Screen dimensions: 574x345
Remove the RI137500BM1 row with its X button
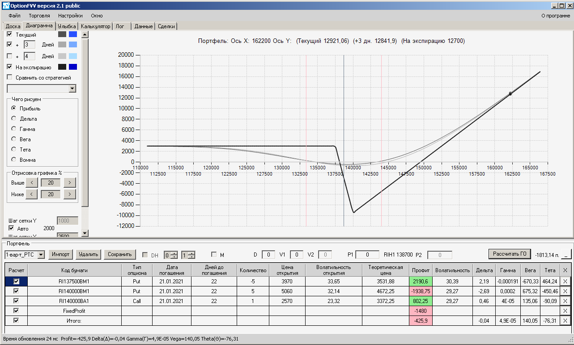[x=565, y=281]
